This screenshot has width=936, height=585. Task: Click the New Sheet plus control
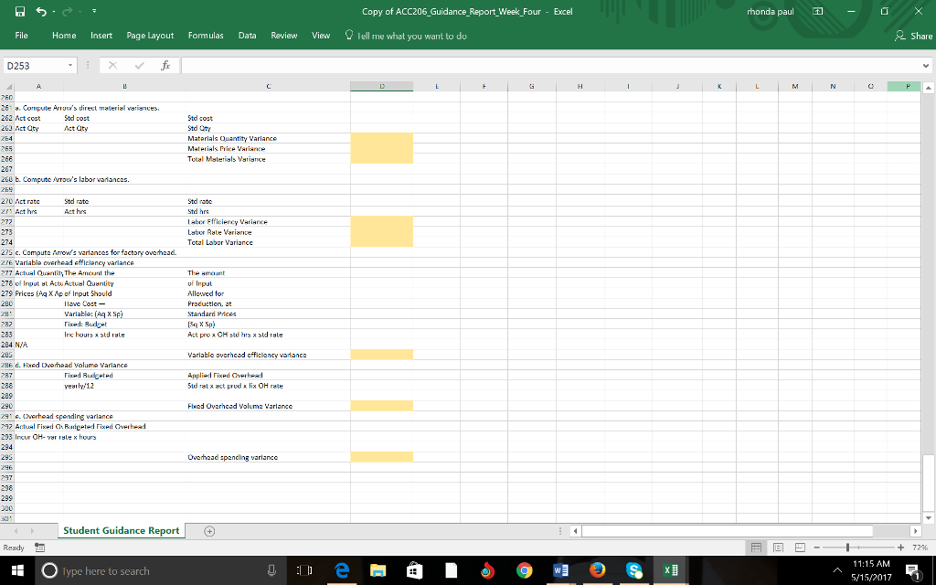point(208,530)
